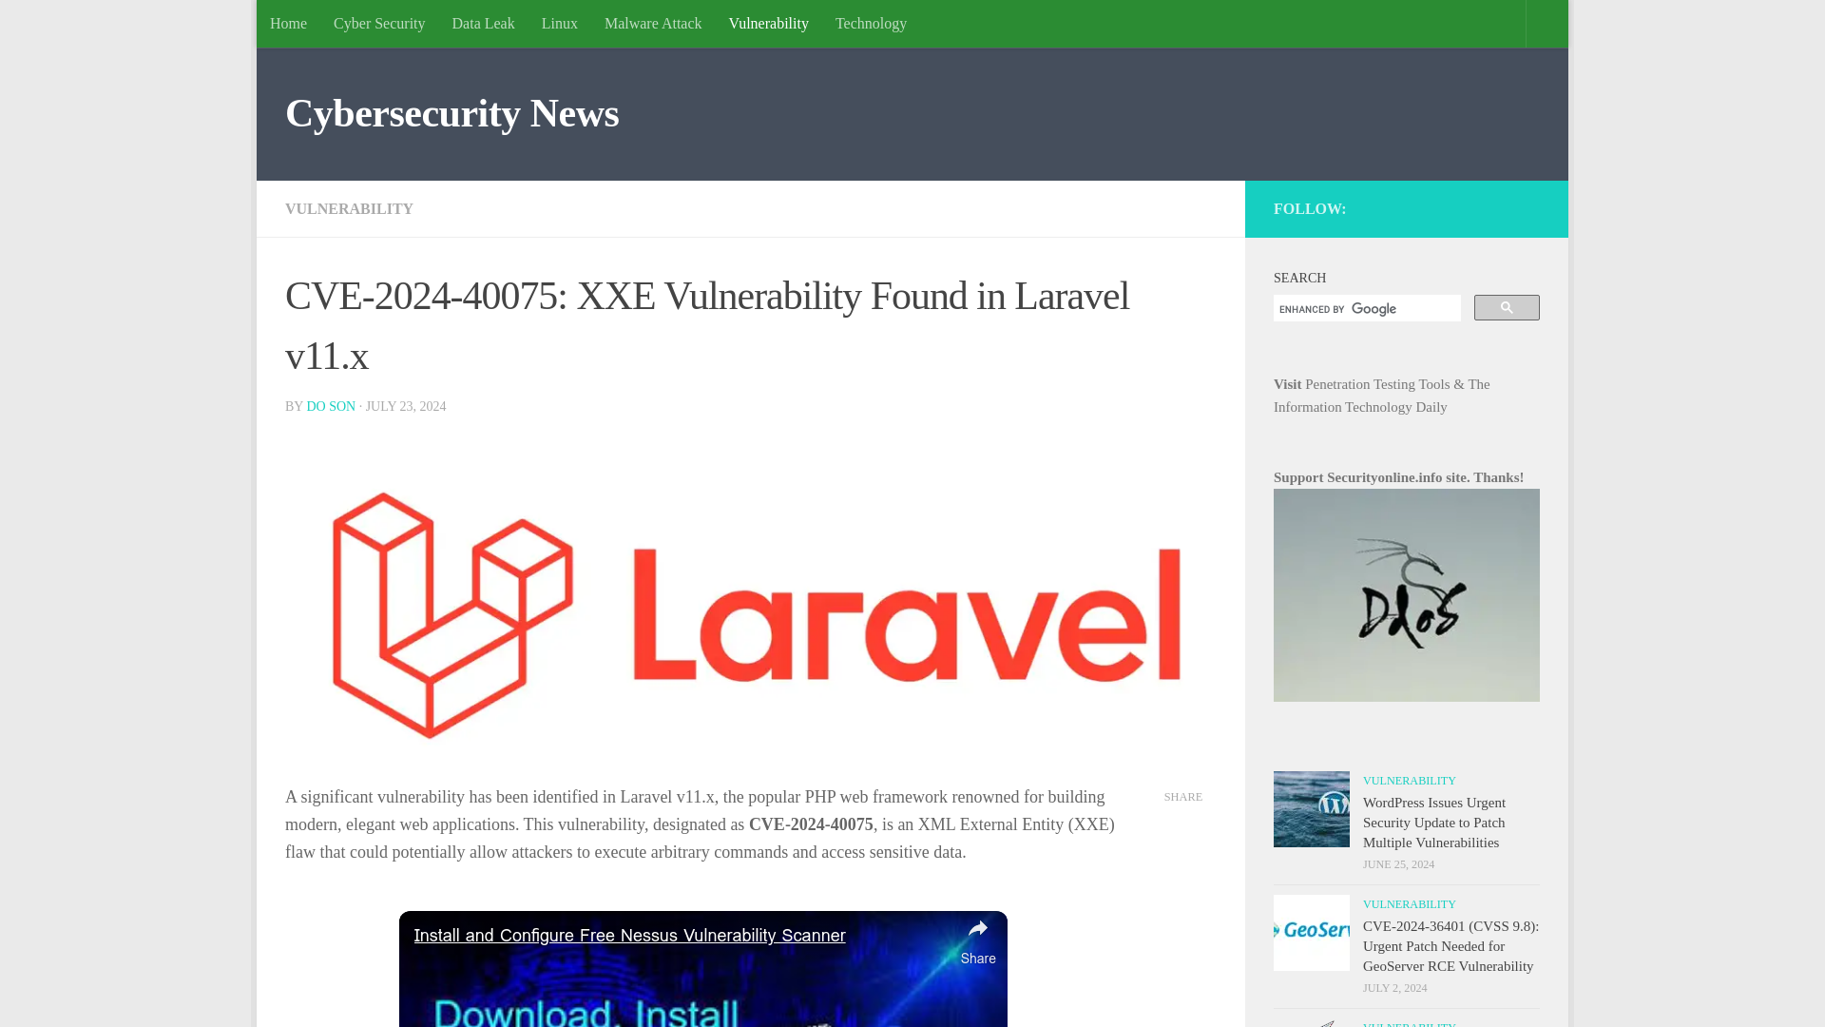Click the WordPress vulnerability thumbnail icon
The height and width of the screenshot is (1027, 1825).
(x=1311, y=807)
